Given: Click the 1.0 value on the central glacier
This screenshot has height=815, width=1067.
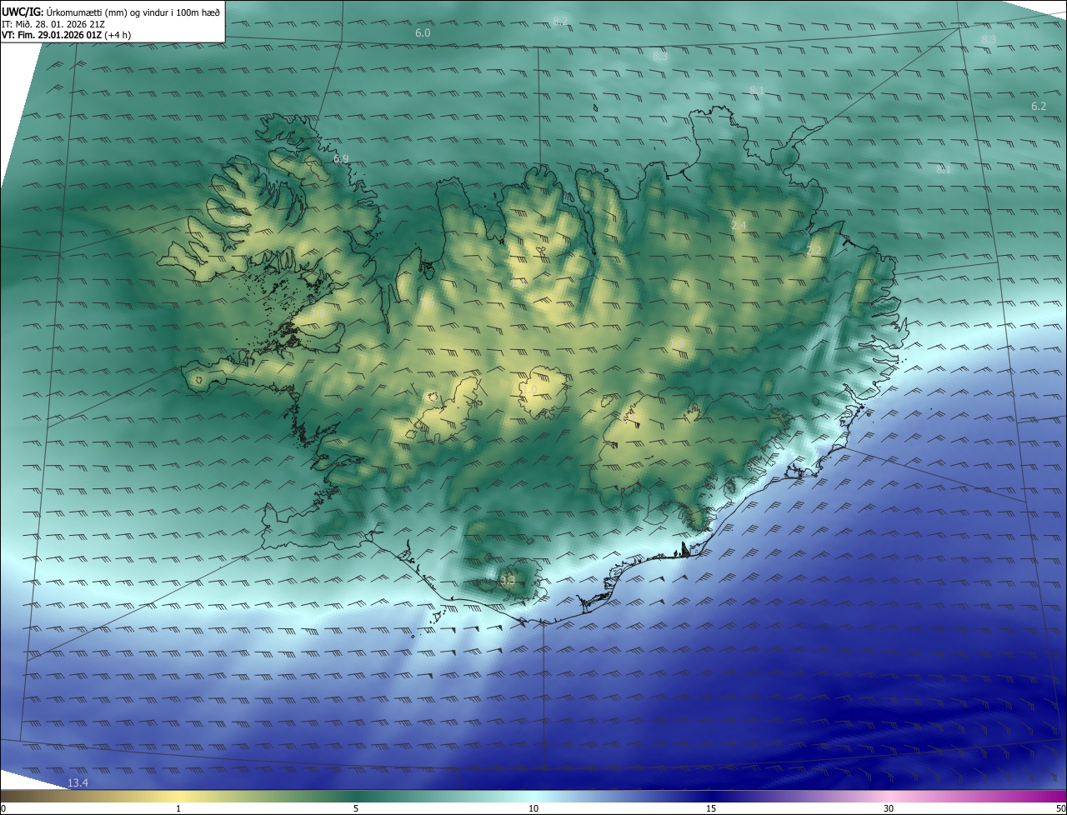Looking at the screenshot, I should coord(529,389).
